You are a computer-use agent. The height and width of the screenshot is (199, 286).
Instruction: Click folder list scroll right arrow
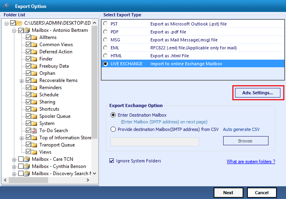[x=88, y=180]
